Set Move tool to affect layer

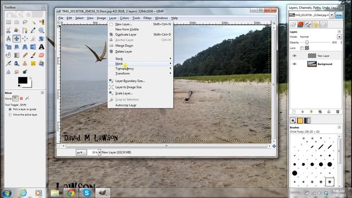[15, 98]
